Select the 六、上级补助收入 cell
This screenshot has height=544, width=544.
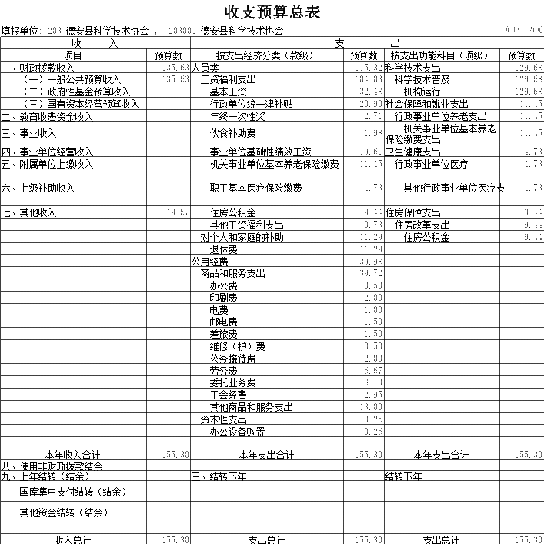[38, 188]
